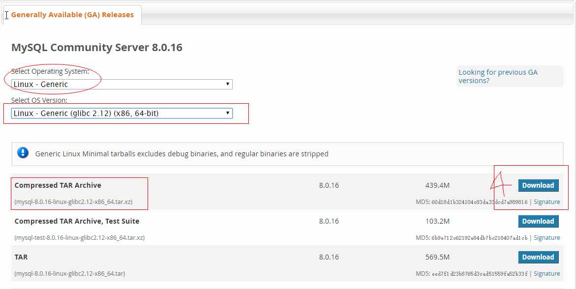The height and width of the screenshot is (289, 576).
Task: Click the blue info icon in the notice box
Action: 23,153
